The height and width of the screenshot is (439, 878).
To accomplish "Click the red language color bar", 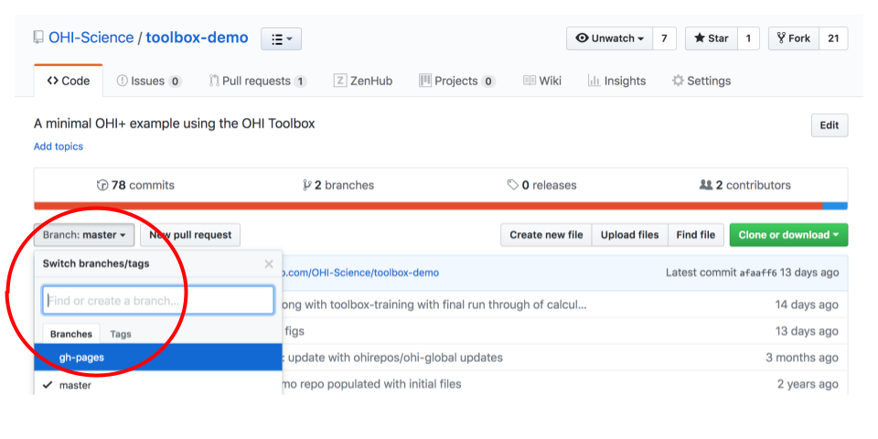I will [428, 206].
